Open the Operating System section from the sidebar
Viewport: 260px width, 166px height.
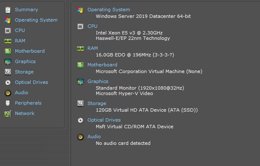36,20
